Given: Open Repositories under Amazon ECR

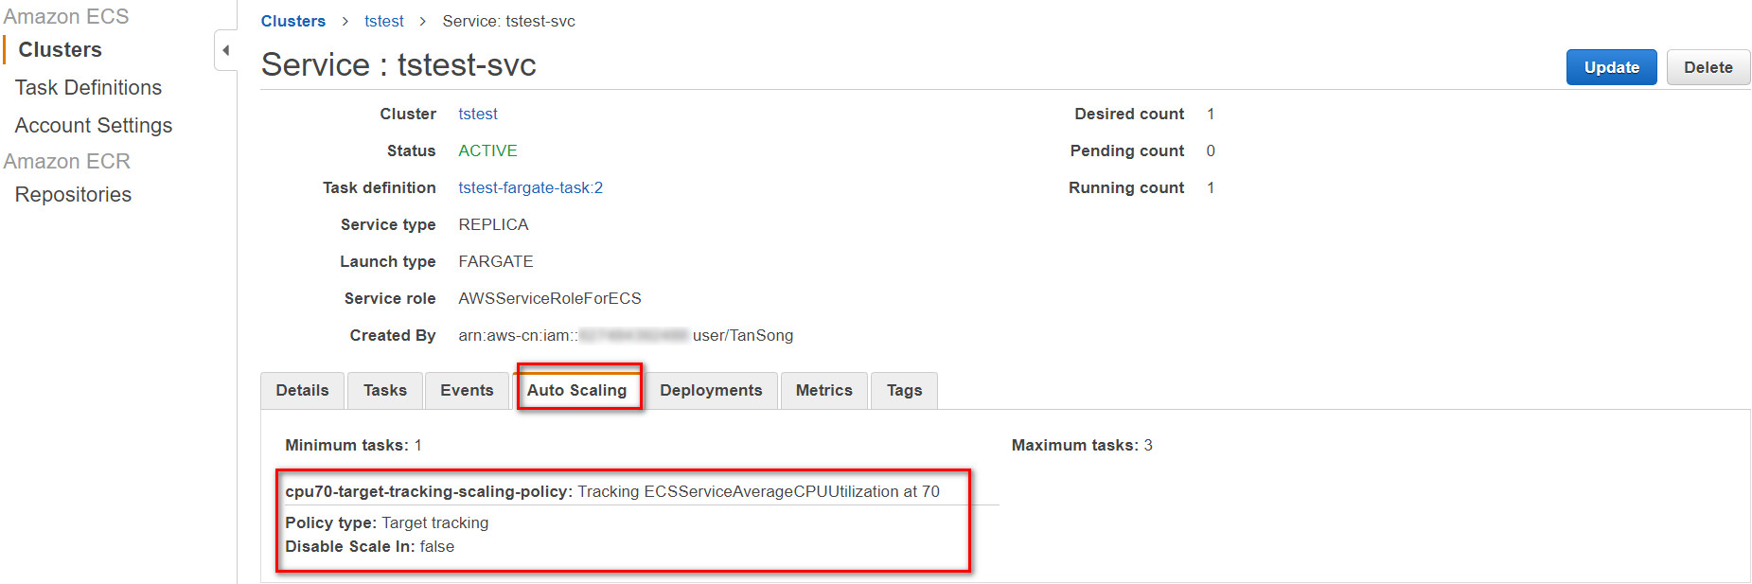Looking at the screenshot, I should (x=73, y=195).
